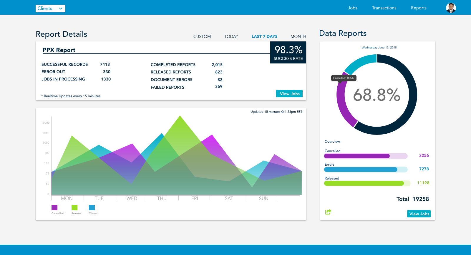
Task: Go to Transactions
Action: pyautogui.click(x=384, y=8)
